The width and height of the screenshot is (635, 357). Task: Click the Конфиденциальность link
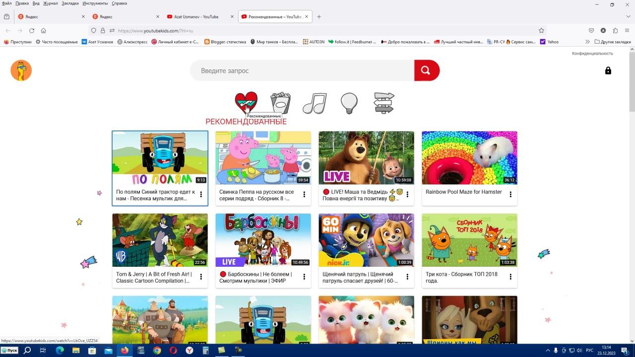click(592, 54)
